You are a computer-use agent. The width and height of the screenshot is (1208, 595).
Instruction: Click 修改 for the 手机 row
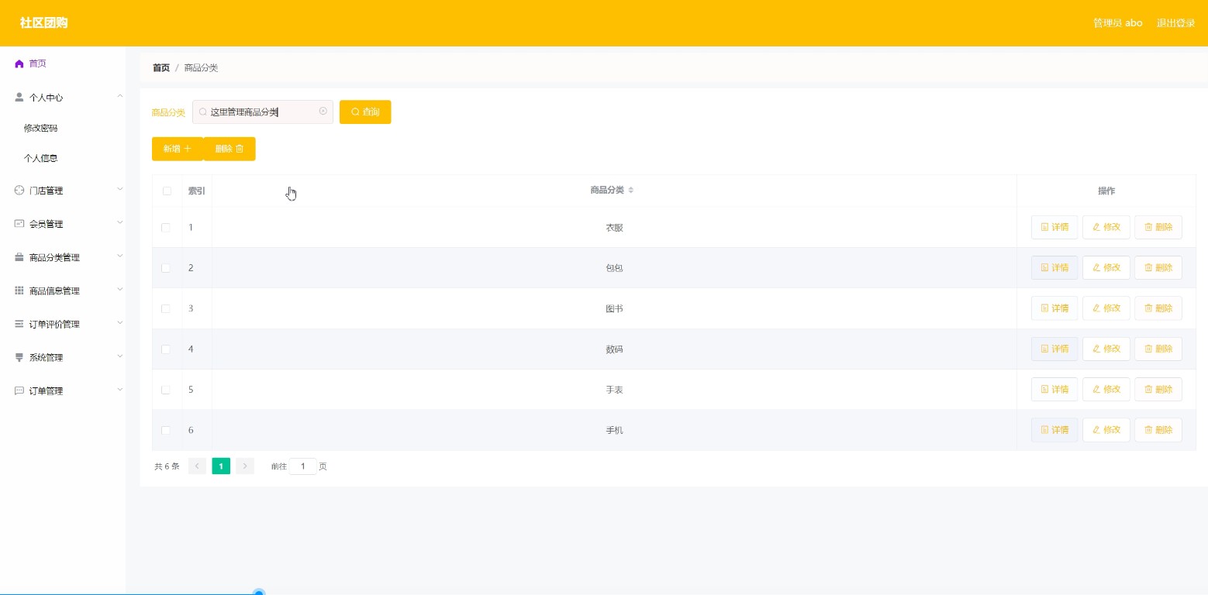pyautogui.click(x=1106, y=429)
